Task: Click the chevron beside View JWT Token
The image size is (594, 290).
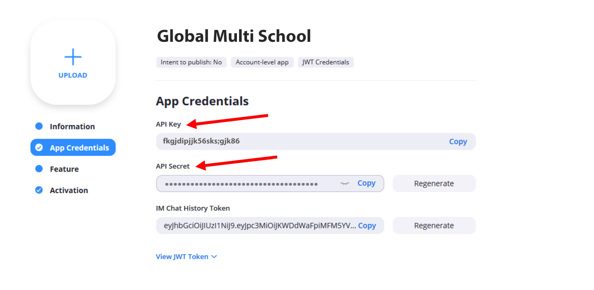Action: (214, 257)
